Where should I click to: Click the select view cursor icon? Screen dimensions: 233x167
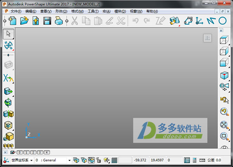coord(224,100)
